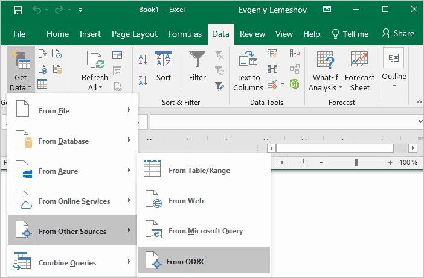The width and height of the screenshot is (424, 278).
Task: Open Forecast Sheet tool
Action: (360, 71)
